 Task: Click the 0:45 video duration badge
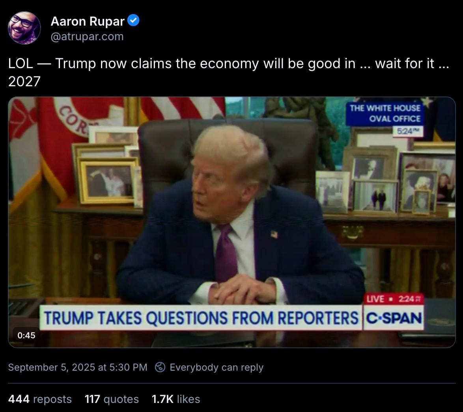(26, 335)
